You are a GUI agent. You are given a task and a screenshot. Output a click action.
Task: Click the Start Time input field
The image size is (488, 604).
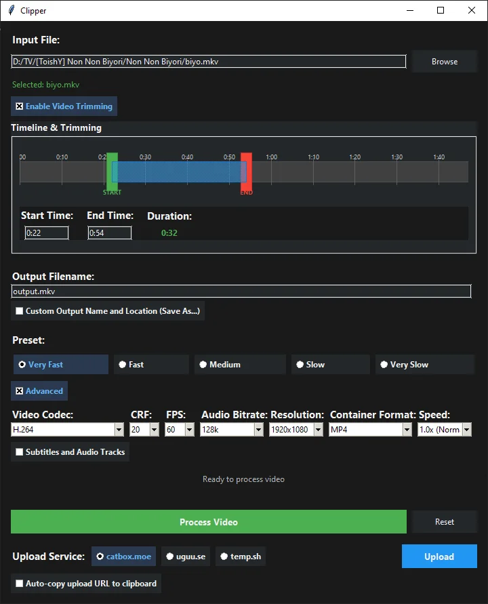47,233
